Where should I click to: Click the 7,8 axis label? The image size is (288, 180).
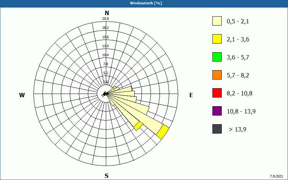pyautogui.click(x=106, y=64)
